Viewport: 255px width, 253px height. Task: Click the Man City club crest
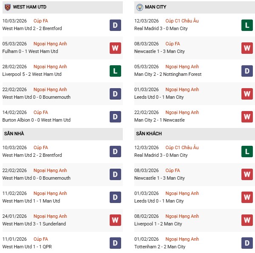pyautogui.click(x=140, y=7)
